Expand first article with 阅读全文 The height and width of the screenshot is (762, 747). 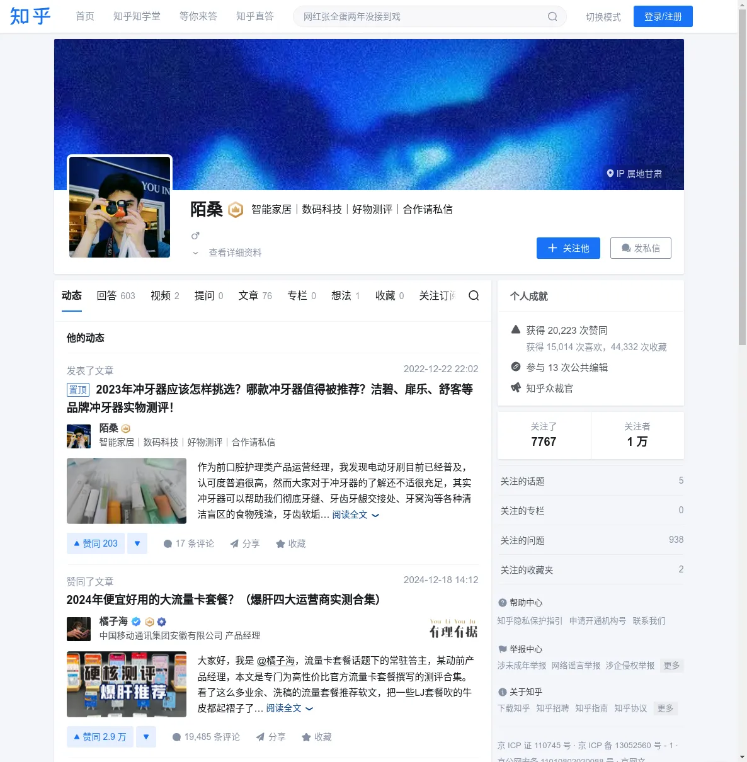point(356,515)
